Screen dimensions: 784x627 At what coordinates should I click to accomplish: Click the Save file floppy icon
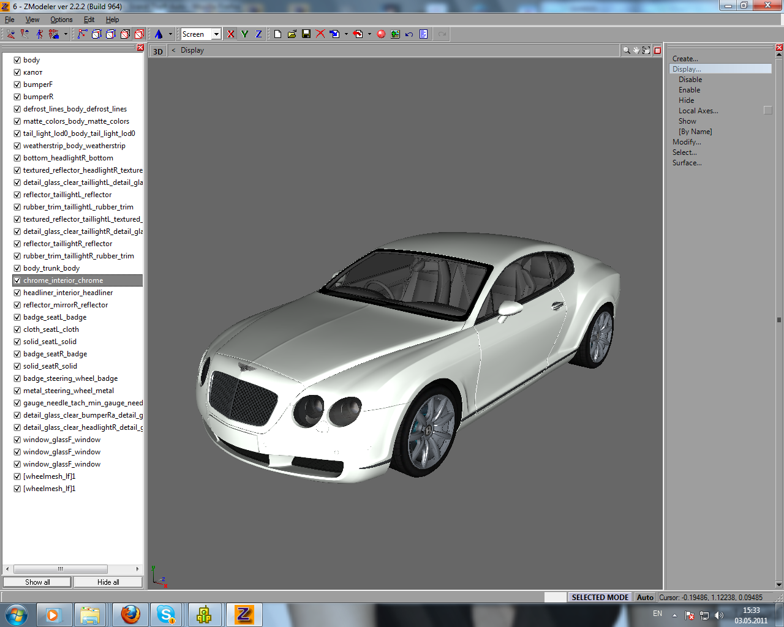(x=306, y=34)
